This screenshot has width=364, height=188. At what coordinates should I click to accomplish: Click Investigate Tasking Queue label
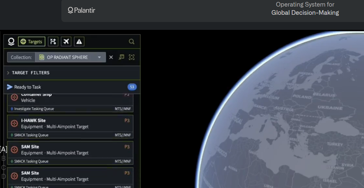click(x=34, y=109)
